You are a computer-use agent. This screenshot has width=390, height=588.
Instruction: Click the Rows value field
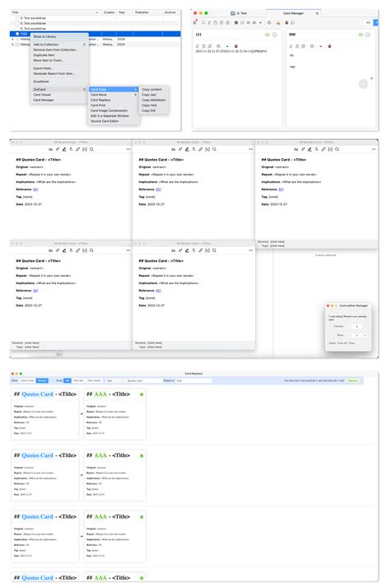click(356, 335)
